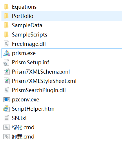This screenshot has width=122, height=144.
Task: Select the Prism7XMLStyleSheet.xml file name
Action: click(44, 81)
